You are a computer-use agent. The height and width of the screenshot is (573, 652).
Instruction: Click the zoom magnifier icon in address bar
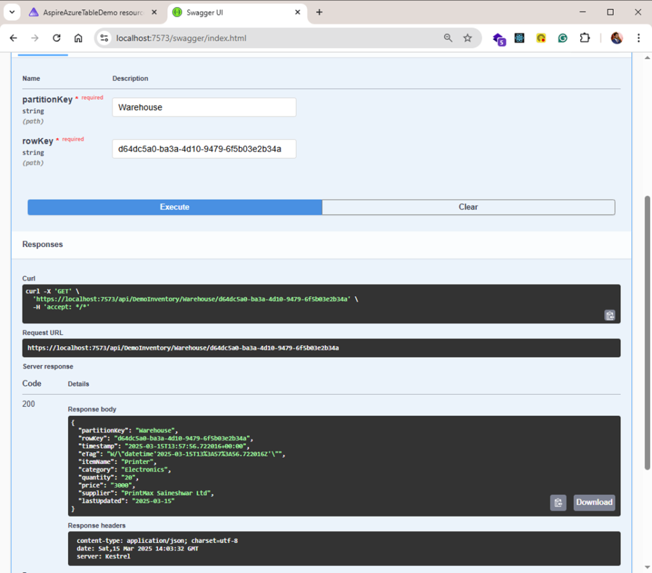tap(448, 38)
